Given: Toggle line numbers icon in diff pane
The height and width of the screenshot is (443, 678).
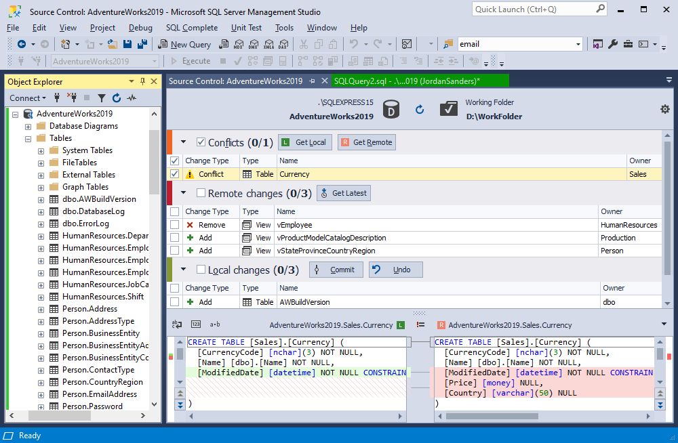Looking at the screenshot, I should click(196, 324).
